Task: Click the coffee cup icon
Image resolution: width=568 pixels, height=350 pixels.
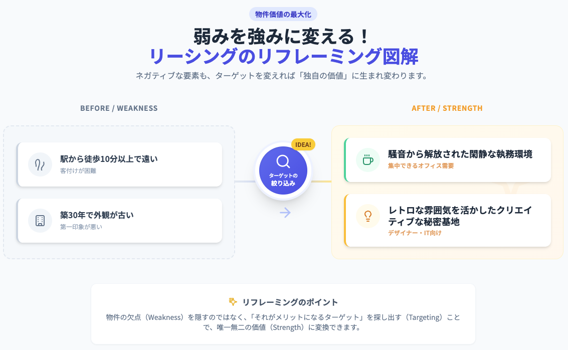Action: [368, 160]
